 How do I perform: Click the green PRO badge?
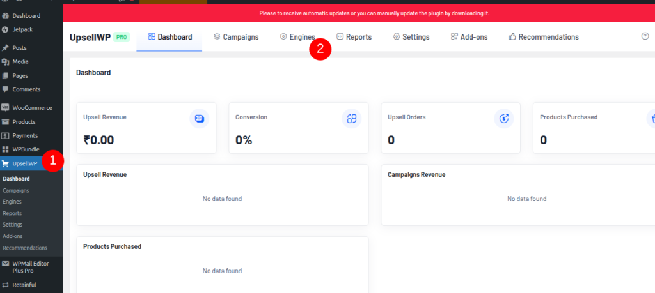click(122, 37)
